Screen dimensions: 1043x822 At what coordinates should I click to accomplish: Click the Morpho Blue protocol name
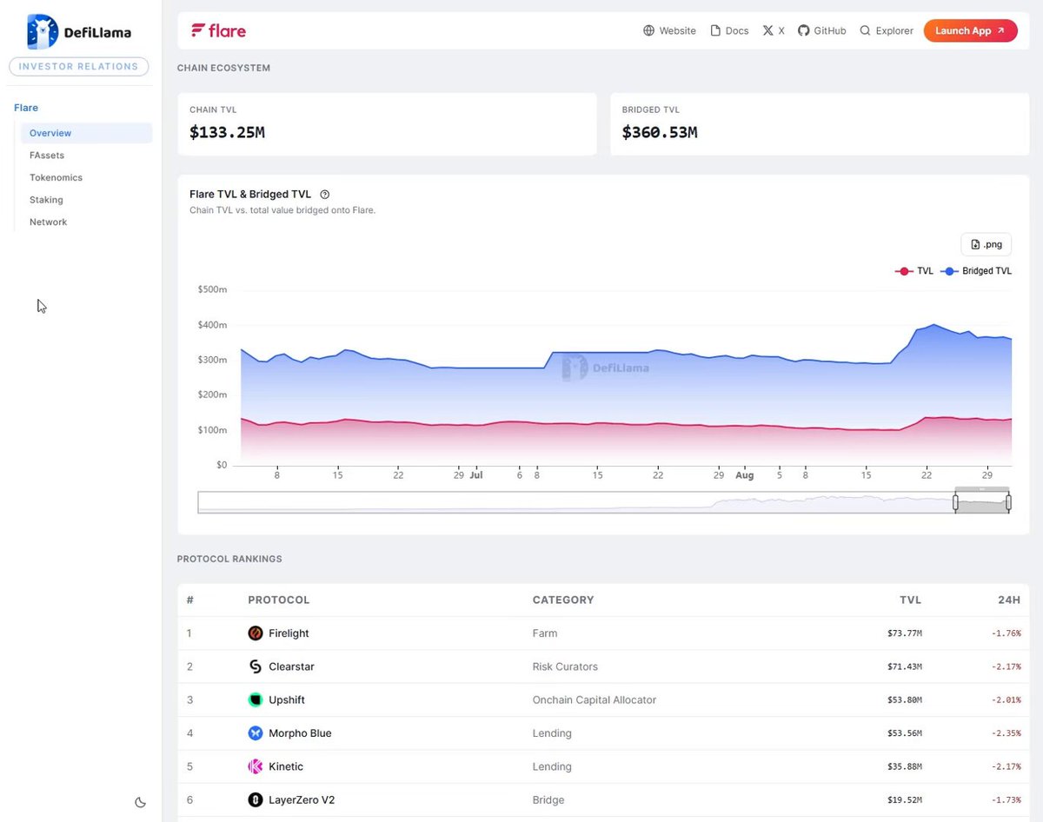tap(300, 733)
